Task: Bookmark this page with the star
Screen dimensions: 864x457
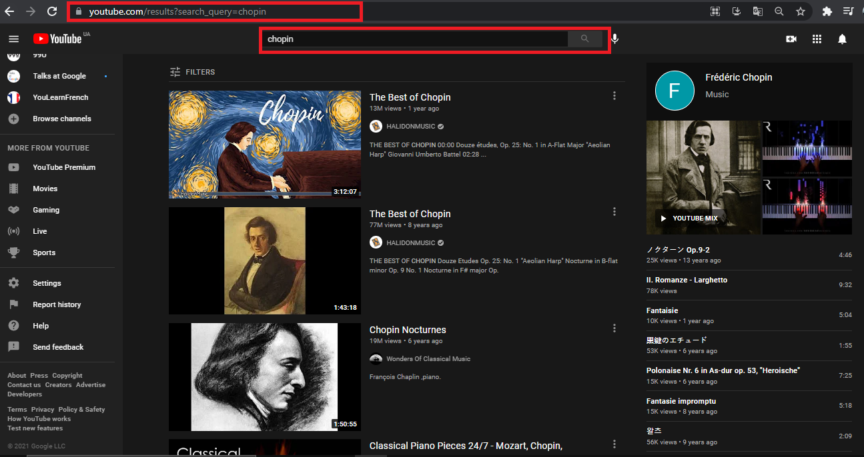Action: click(800, 11)
